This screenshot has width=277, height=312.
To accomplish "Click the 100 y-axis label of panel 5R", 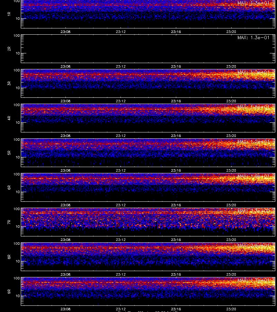I will pos(17,140).
